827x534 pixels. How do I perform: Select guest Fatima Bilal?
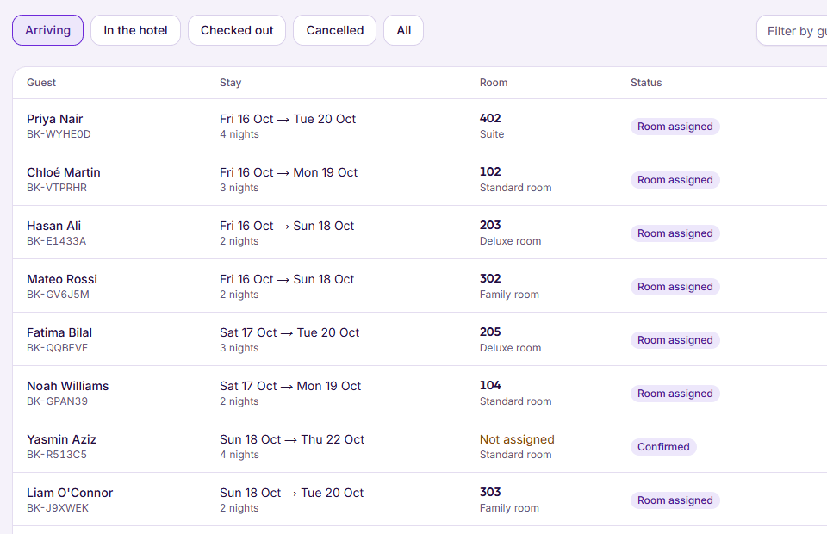59,332
